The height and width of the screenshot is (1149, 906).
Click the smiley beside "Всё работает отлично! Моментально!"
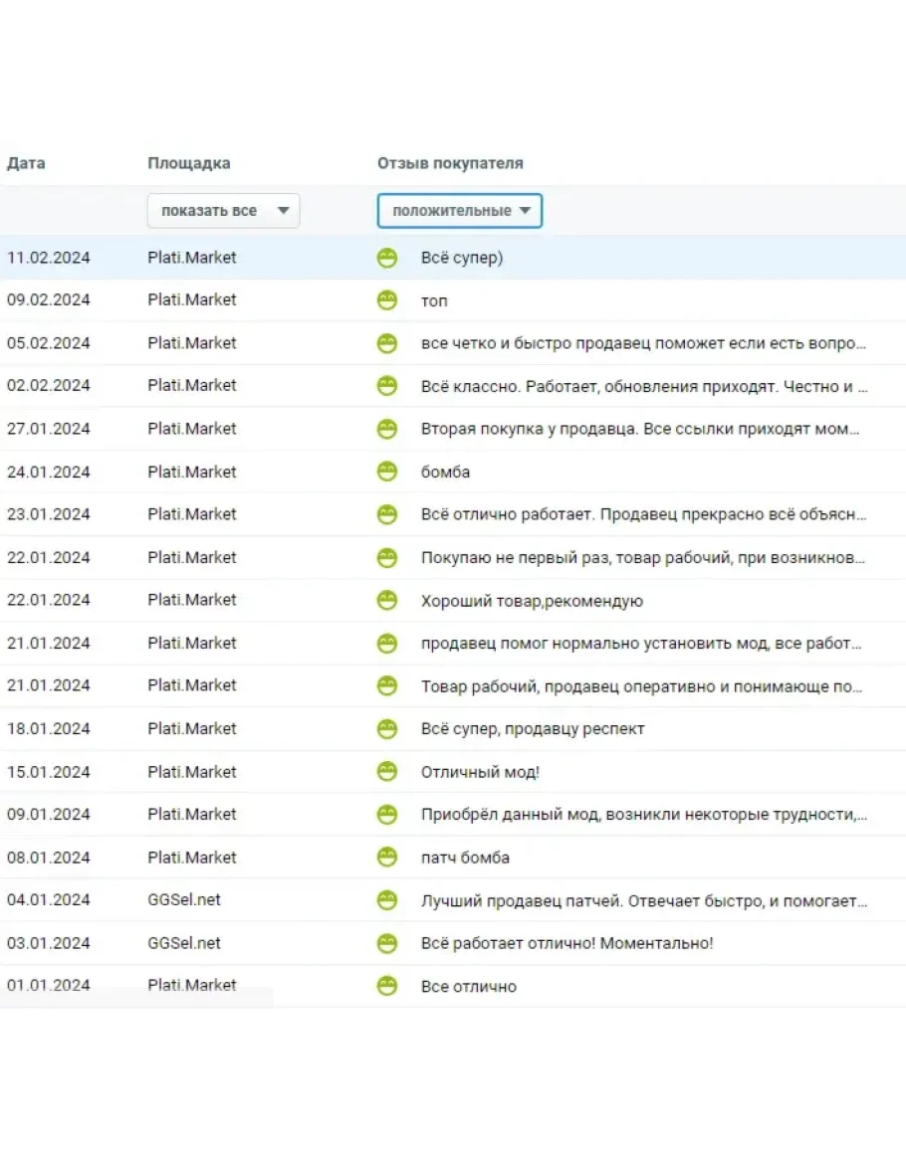coord(387,943)
